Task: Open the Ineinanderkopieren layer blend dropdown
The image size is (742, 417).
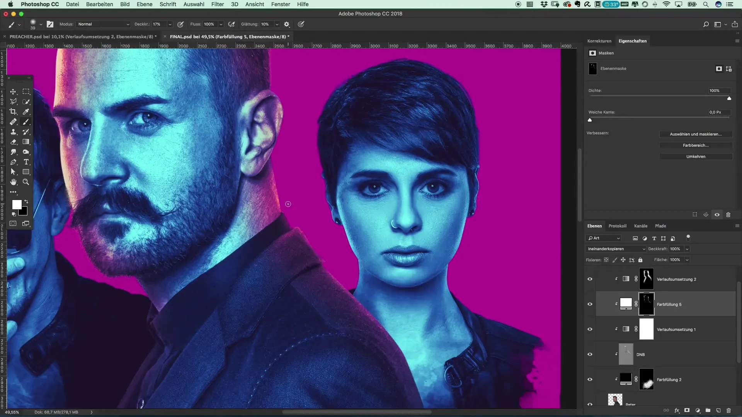Action: pyautogui.click(x=616, y=249)
